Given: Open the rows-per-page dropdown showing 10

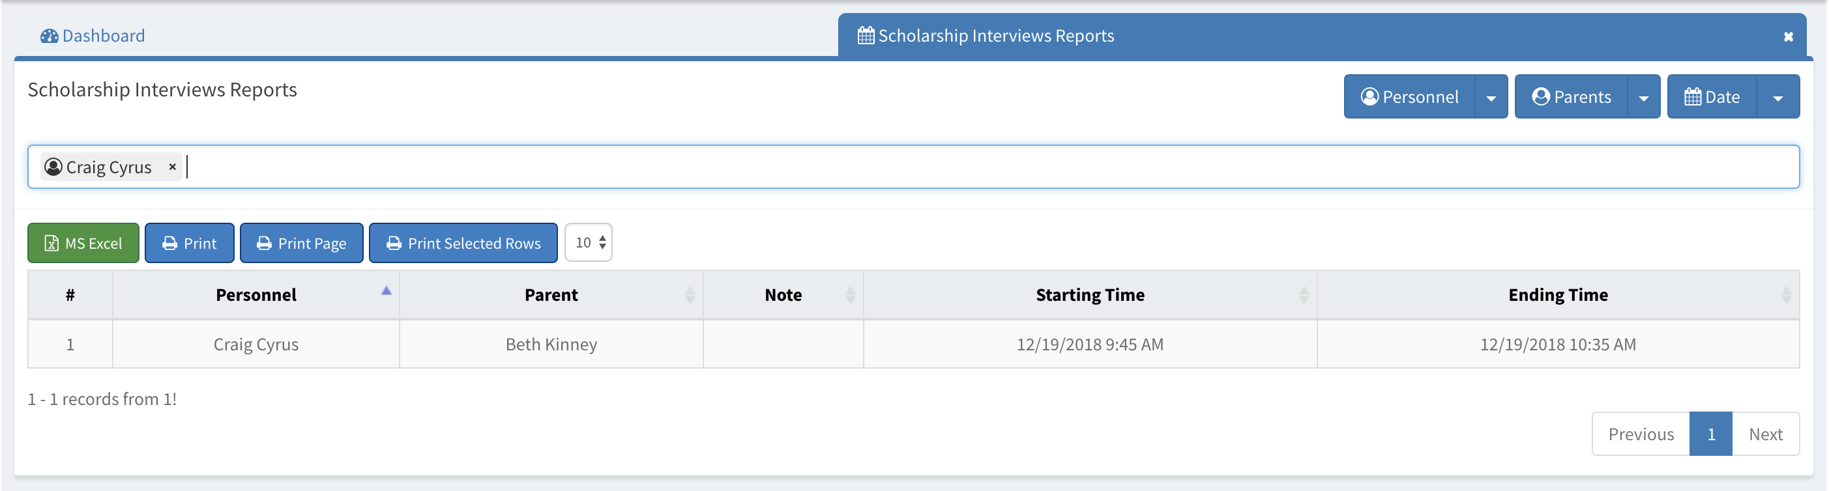Looking at the screenshot, I should 589,243.
